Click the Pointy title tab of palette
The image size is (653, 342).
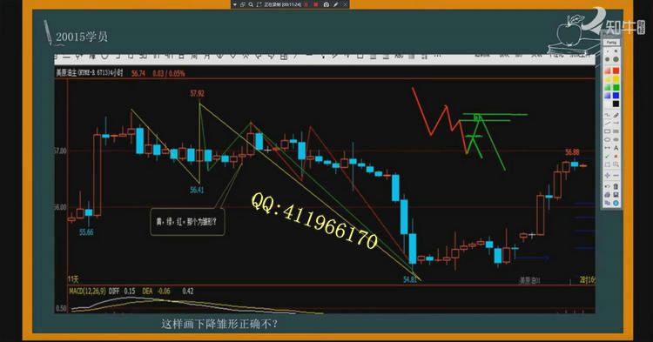[612, 42]
